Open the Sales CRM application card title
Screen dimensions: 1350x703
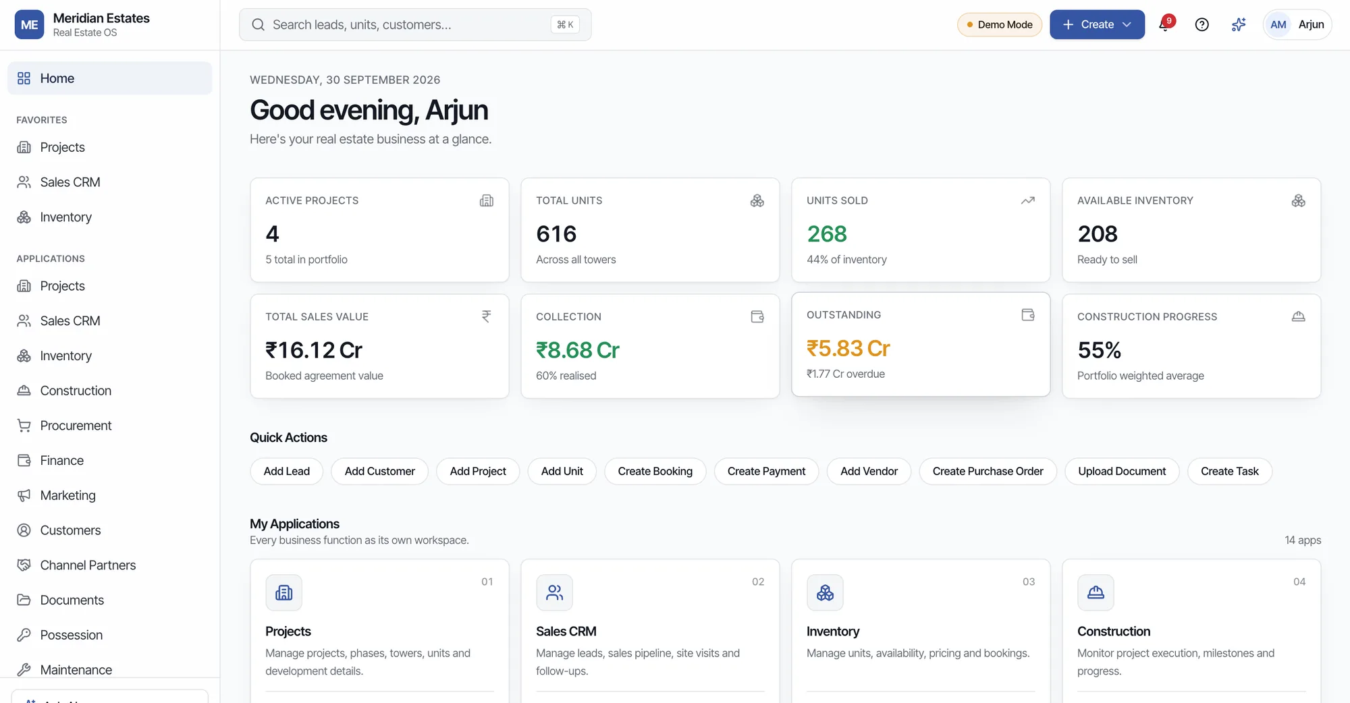(566, 631)
